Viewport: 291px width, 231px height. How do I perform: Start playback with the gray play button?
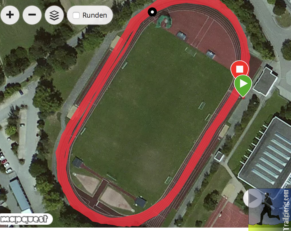pyautogui.click(x=253, y=198)
